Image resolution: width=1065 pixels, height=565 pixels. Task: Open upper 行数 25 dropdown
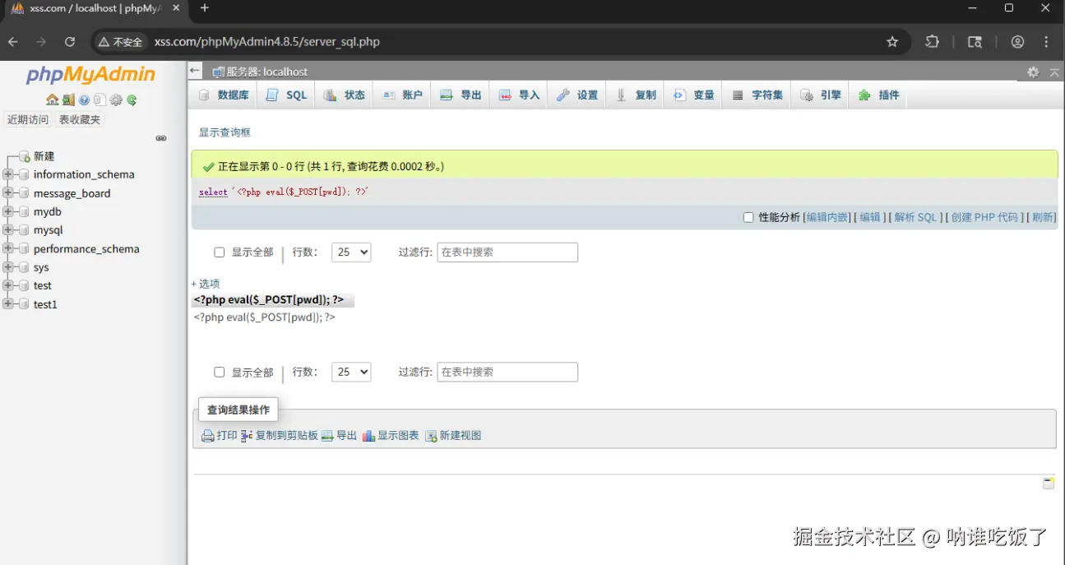tap(351, 252)
